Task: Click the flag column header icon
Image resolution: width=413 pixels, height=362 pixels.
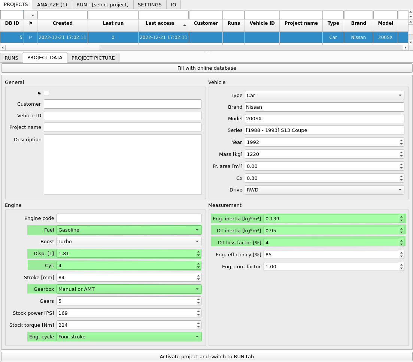Action: click(31, 23)
